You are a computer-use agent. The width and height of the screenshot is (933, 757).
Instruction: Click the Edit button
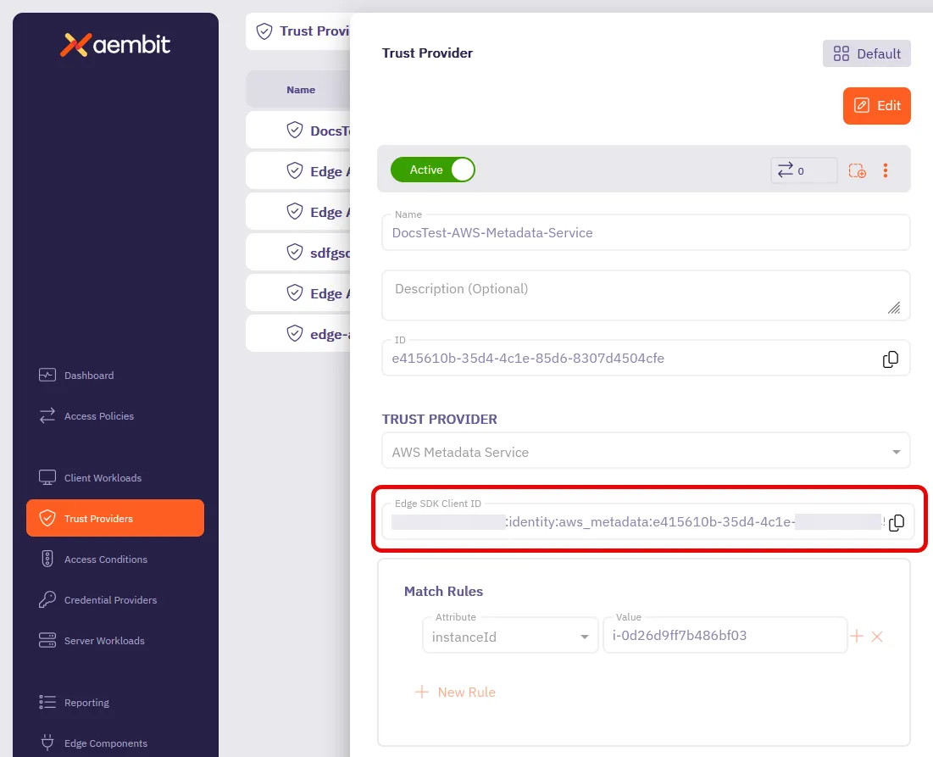876,105
